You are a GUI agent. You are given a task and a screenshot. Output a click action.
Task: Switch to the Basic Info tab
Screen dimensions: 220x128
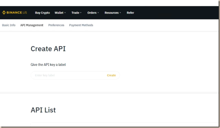(9, 25)
